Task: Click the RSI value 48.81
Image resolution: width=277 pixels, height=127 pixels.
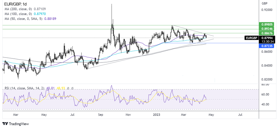Action: pos(50,88)
